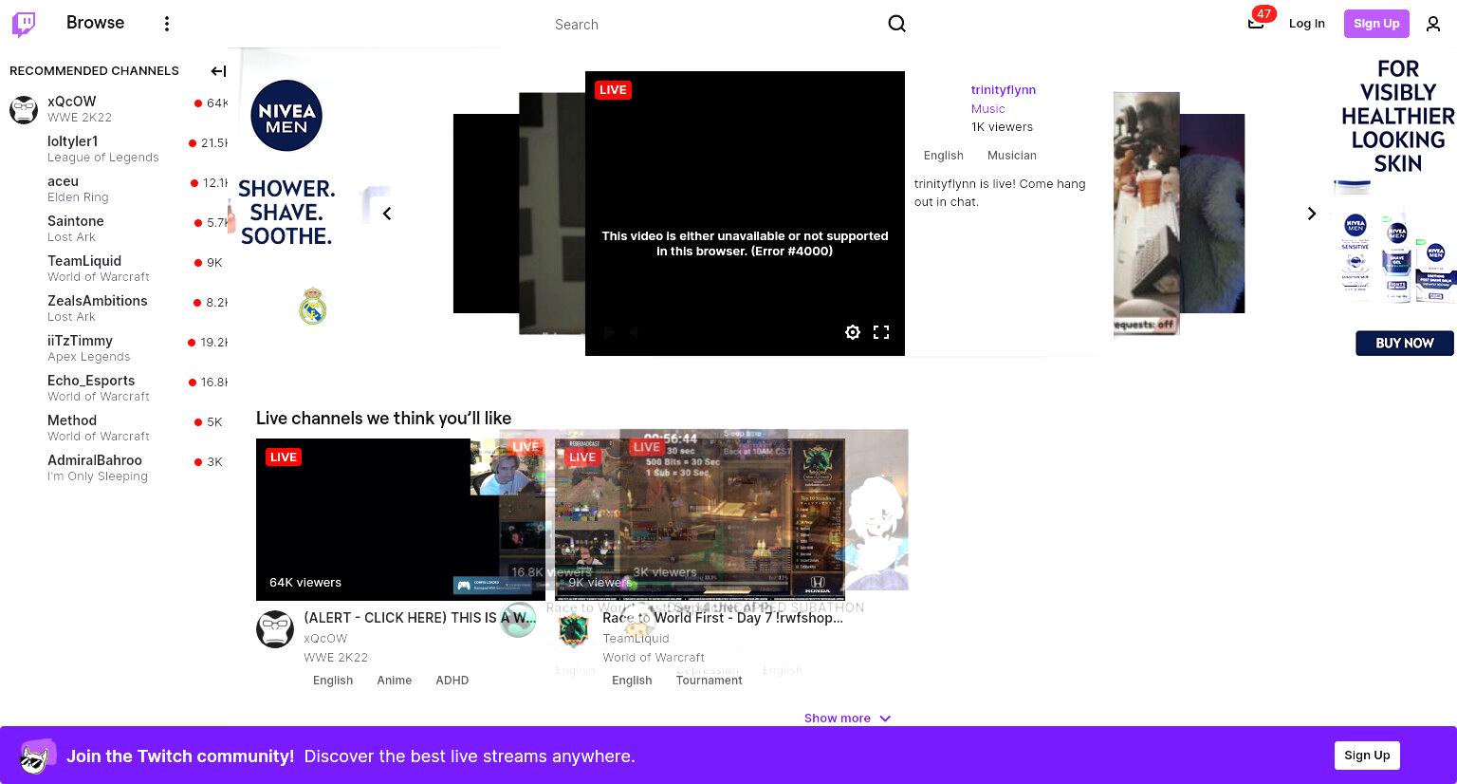Open the three-dot more options menu
The image size is (1457, 784).
pyautogui.click(x=167, y=24)
